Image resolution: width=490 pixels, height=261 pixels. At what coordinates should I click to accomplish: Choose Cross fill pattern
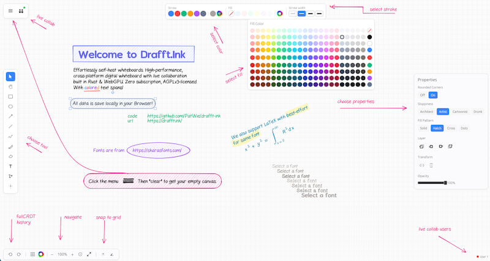click(451, 128)
